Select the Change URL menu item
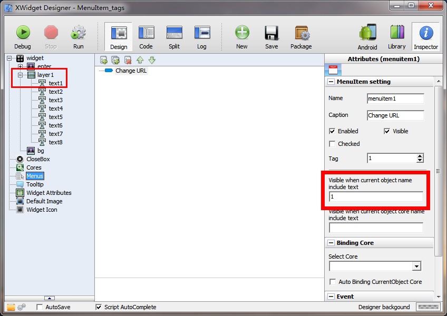The image size is (447, 316). 131,71
